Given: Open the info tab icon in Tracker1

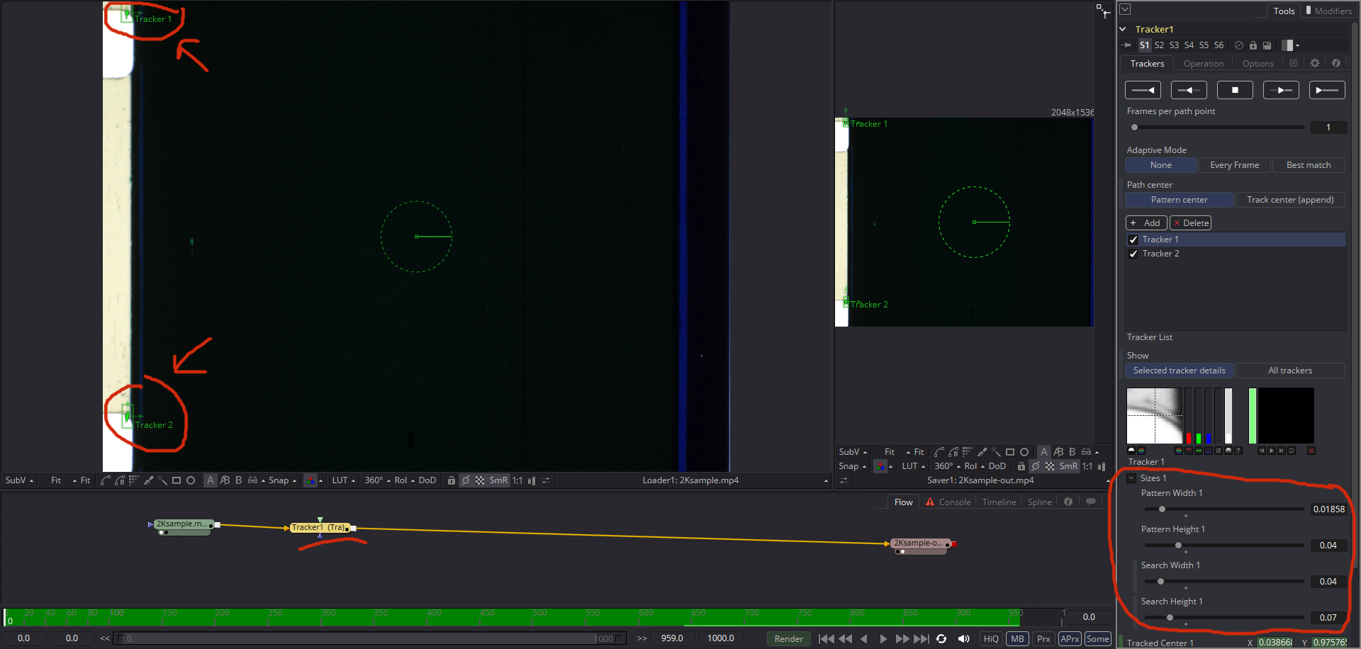Looking at the screenshot, I should pos(1336,63).
